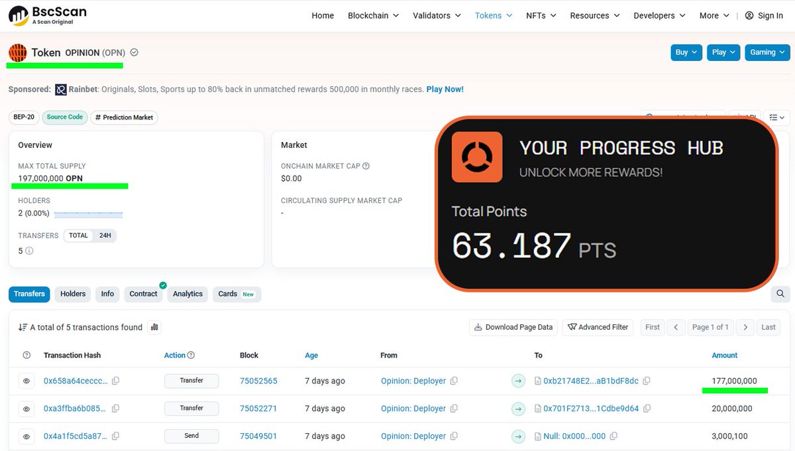Open the Resources dropdown

click(x=593, y=15)
